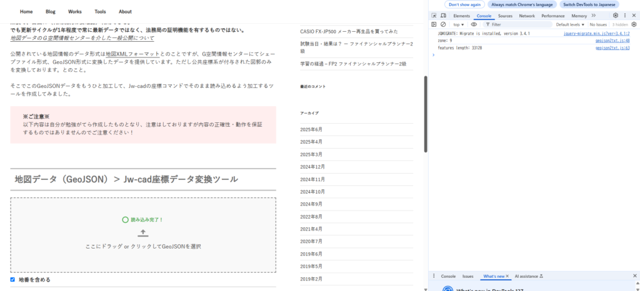Click the GeoJSON drag-and-drop upload area
Viewport: 640px width, 291px height.
(143, 235)
